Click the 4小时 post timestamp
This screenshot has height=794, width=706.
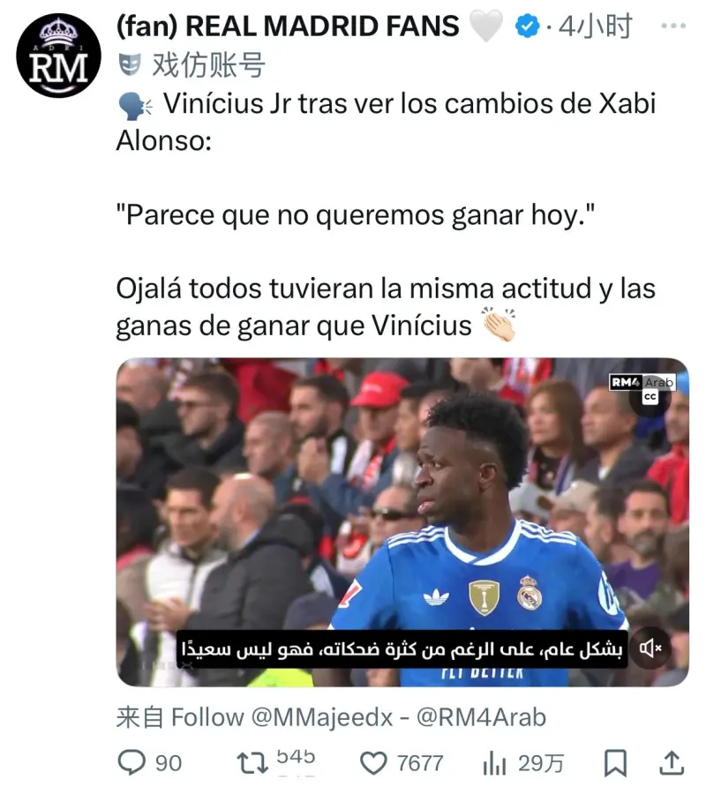pyautogui.click(x=595, y=26)
